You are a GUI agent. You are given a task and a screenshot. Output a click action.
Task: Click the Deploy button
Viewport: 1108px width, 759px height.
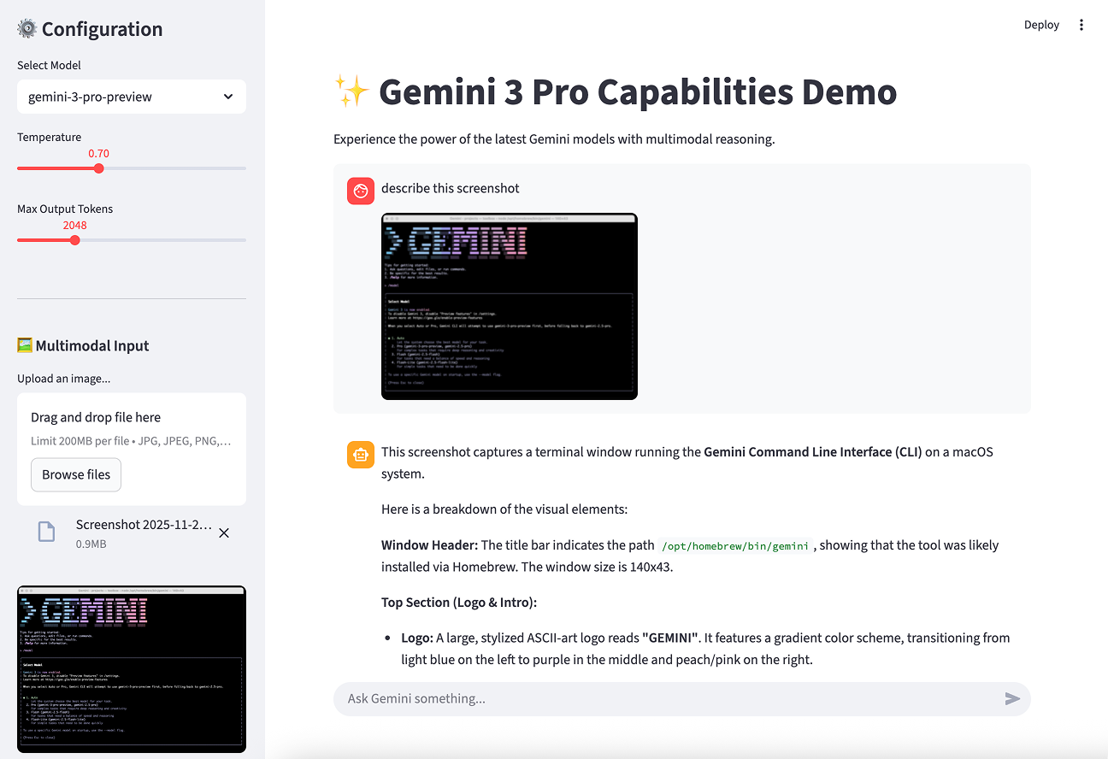[x=1041, y=25]
